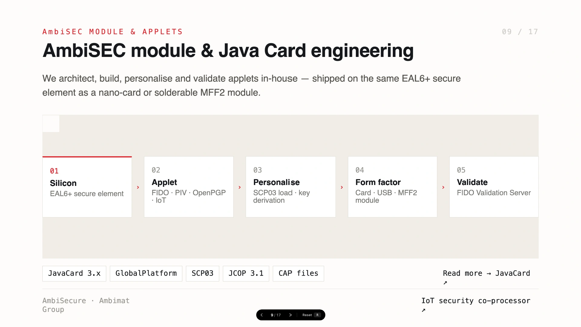Click the 9 / 17 slide counter in nav bar
581x327 pixels.
276,315
